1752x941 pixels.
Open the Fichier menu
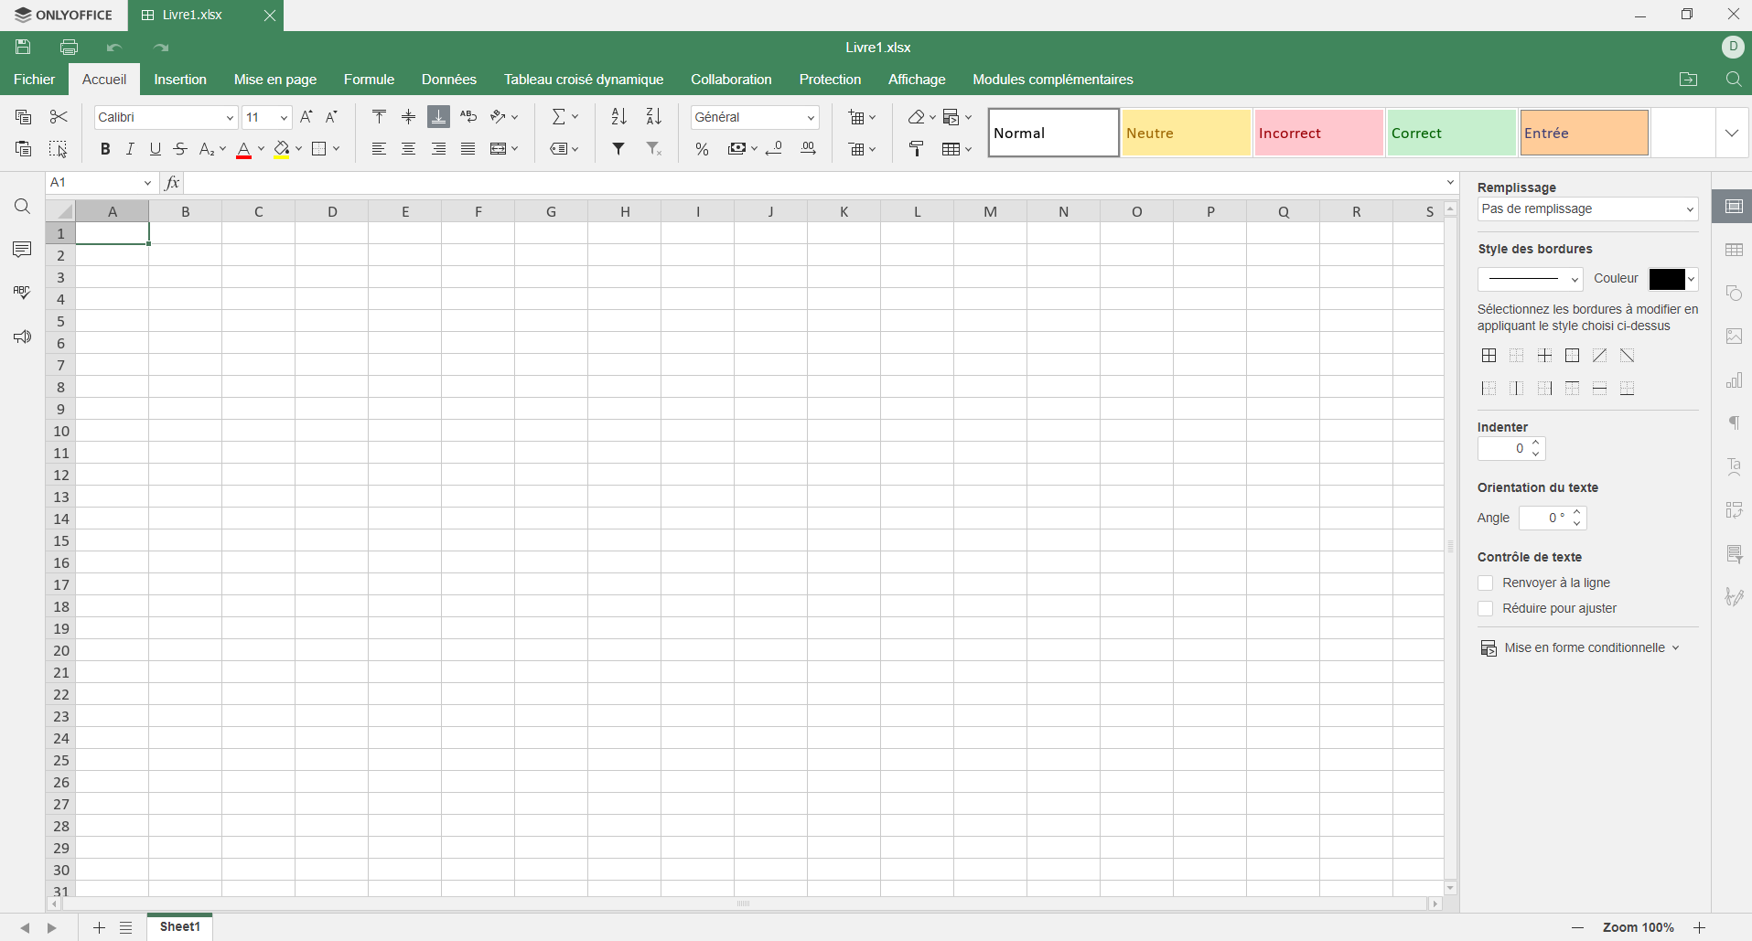tap(35, 80)
